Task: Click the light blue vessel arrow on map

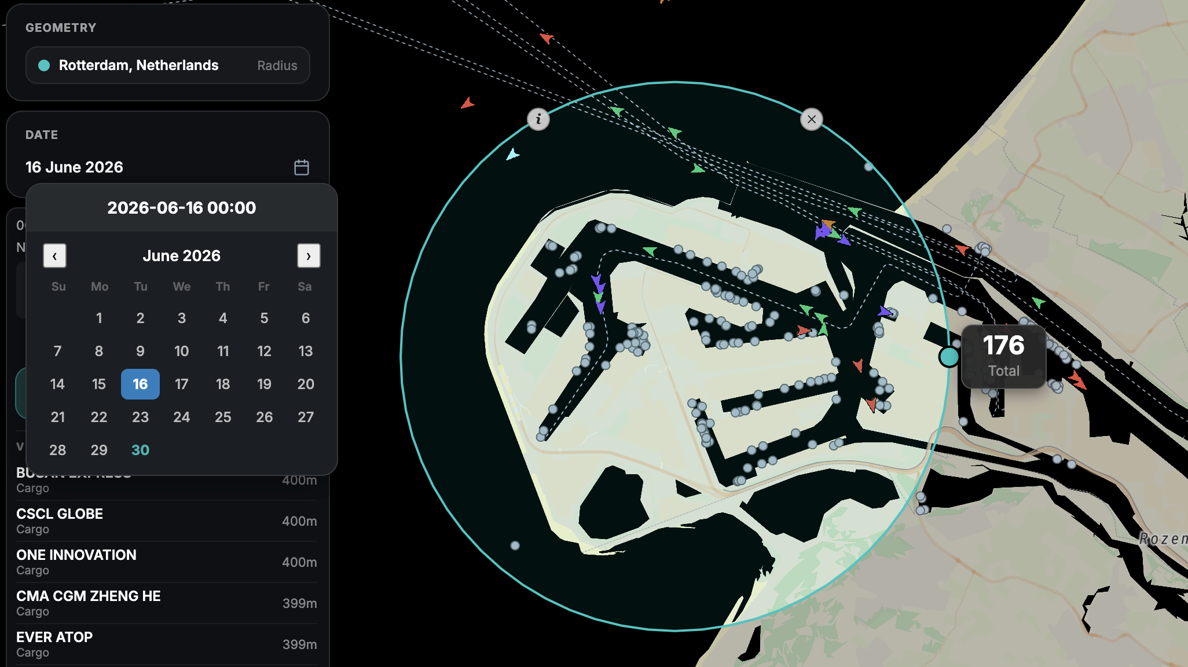Action: (x=512, y=155)
